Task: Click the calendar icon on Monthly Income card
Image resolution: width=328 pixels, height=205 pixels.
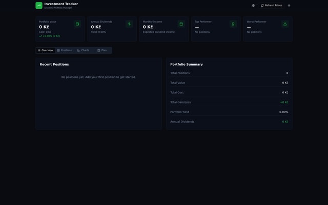Action: [x=181, y=24]
